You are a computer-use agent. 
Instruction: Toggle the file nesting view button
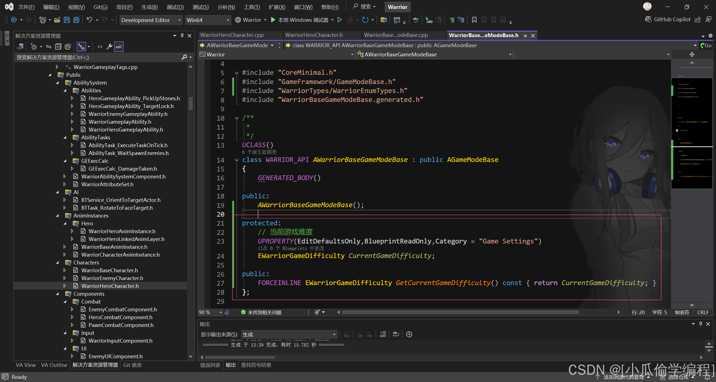coord(81,47)
